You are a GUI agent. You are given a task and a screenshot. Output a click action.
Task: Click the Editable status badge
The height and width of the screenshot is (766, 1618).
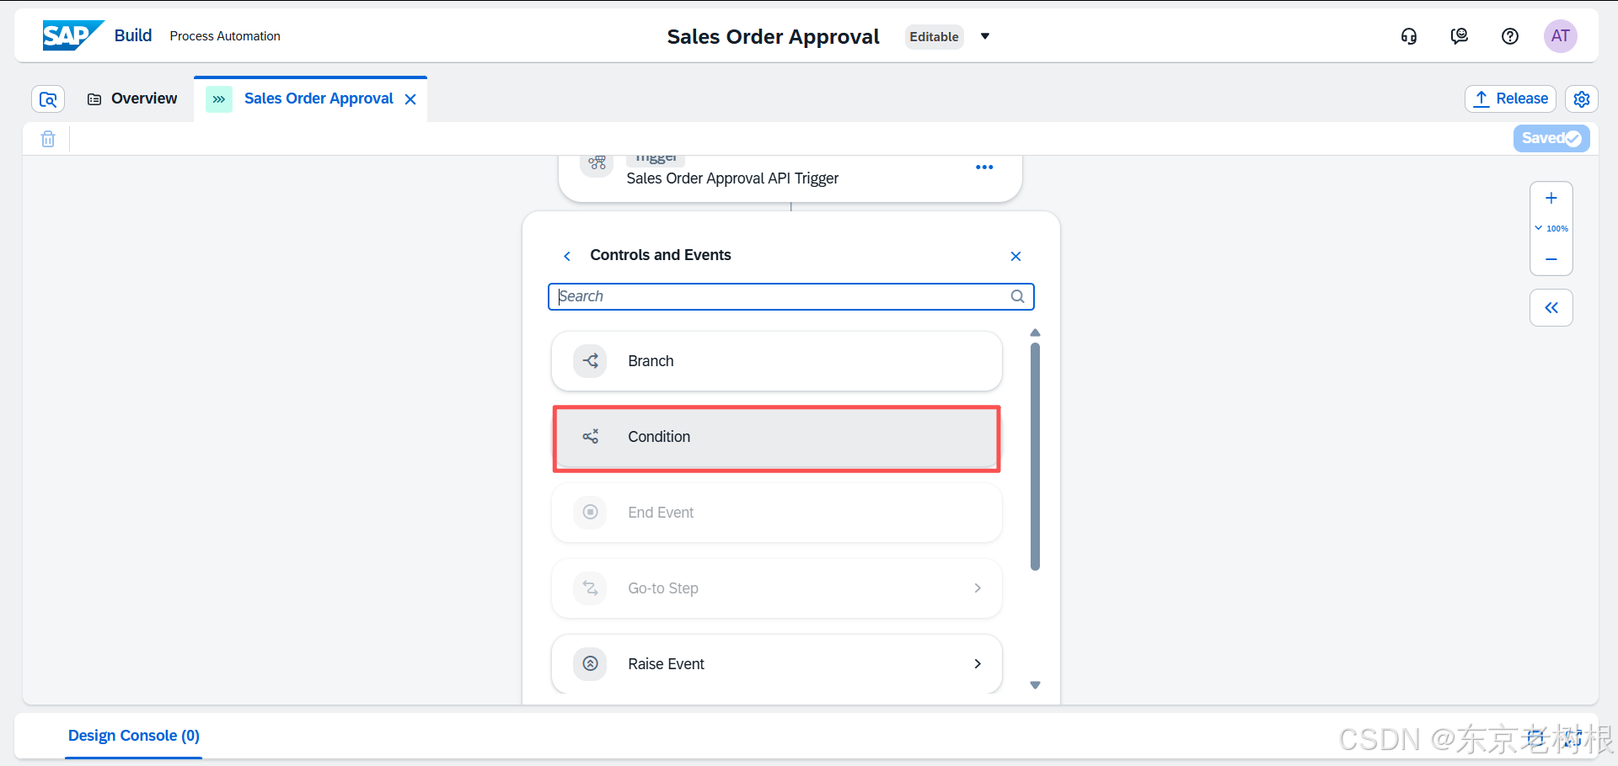[934, 37]
